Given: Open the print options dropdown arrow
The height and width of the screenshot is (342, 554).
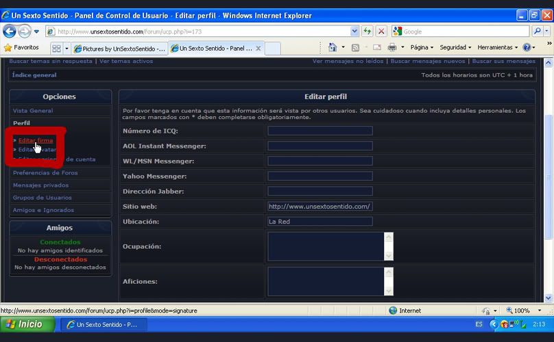Looking at the screenshot, I should point(402,47).
